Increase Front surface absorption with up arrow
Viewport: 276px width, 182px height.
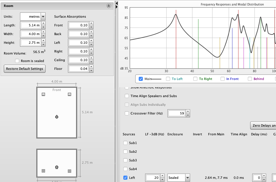tap(91, 23)
